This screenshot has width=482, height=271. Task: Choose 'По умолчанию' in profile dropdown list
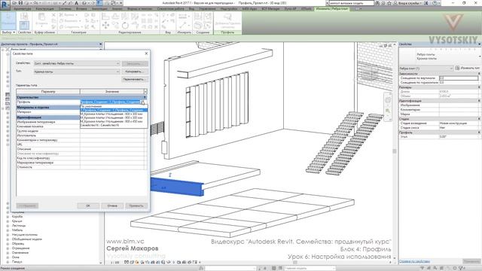114,106
